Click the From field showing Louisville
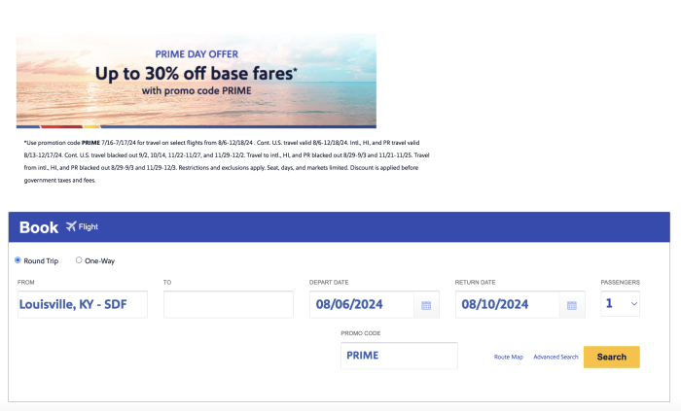This screenshot has height=411, width=681. pyautogui.click(x=82, y=304)
